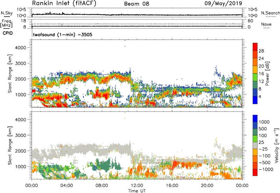The image size is (280, 193).
Task: Click the '04:00' time tick label
Action: [x=67, y=186]
